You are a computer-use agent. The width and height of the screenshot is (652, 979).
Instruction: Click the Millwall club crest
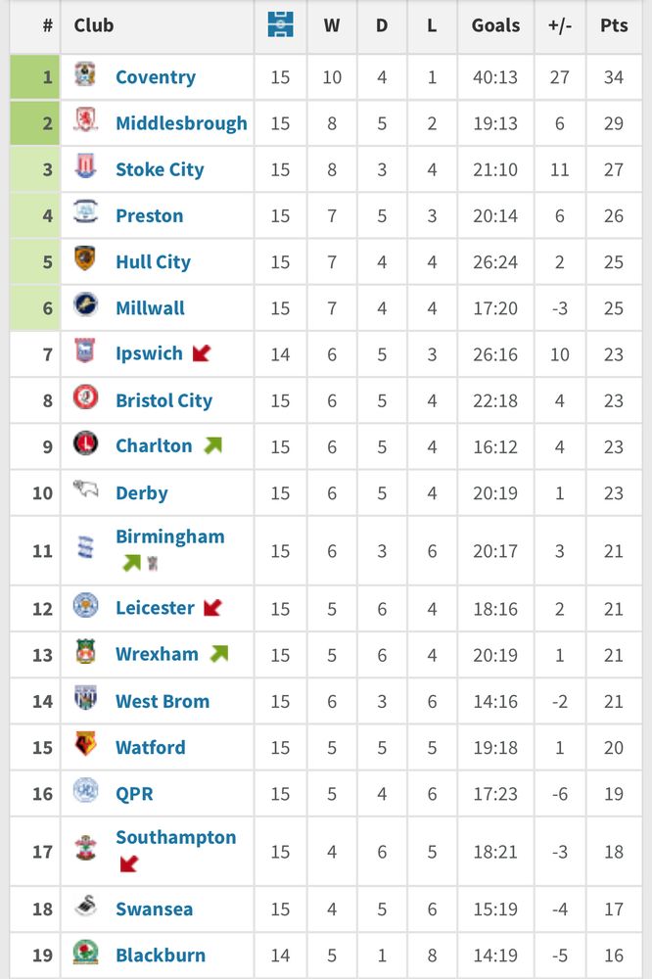(x=85, y=304)
